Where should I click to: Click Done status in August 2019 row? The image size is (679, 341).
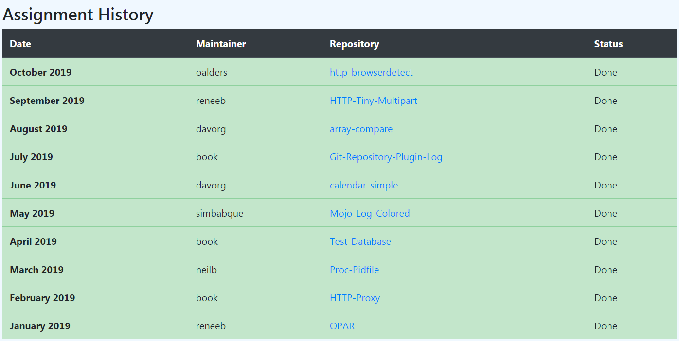[606, 129]
